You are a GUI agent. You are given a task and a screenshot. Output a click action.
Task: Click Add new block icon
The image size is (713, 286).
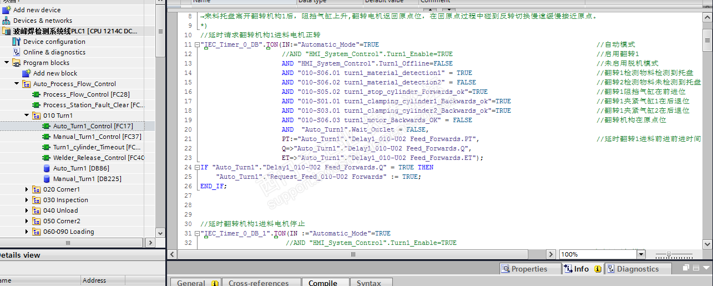[26, 73]
